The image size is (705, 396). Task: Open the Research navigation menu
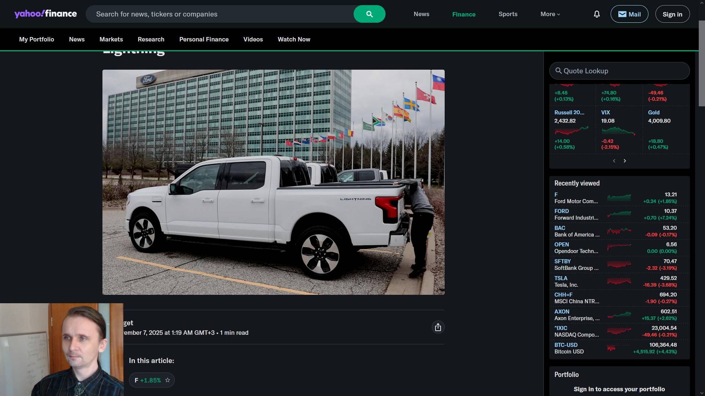[x=151, y=39]
